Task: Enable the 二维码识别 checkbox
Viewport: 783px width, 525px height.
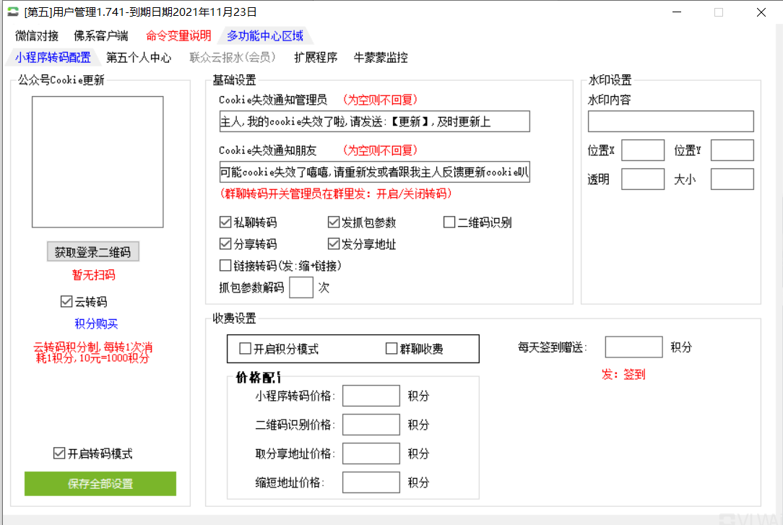Action: [x=449, y=222]
